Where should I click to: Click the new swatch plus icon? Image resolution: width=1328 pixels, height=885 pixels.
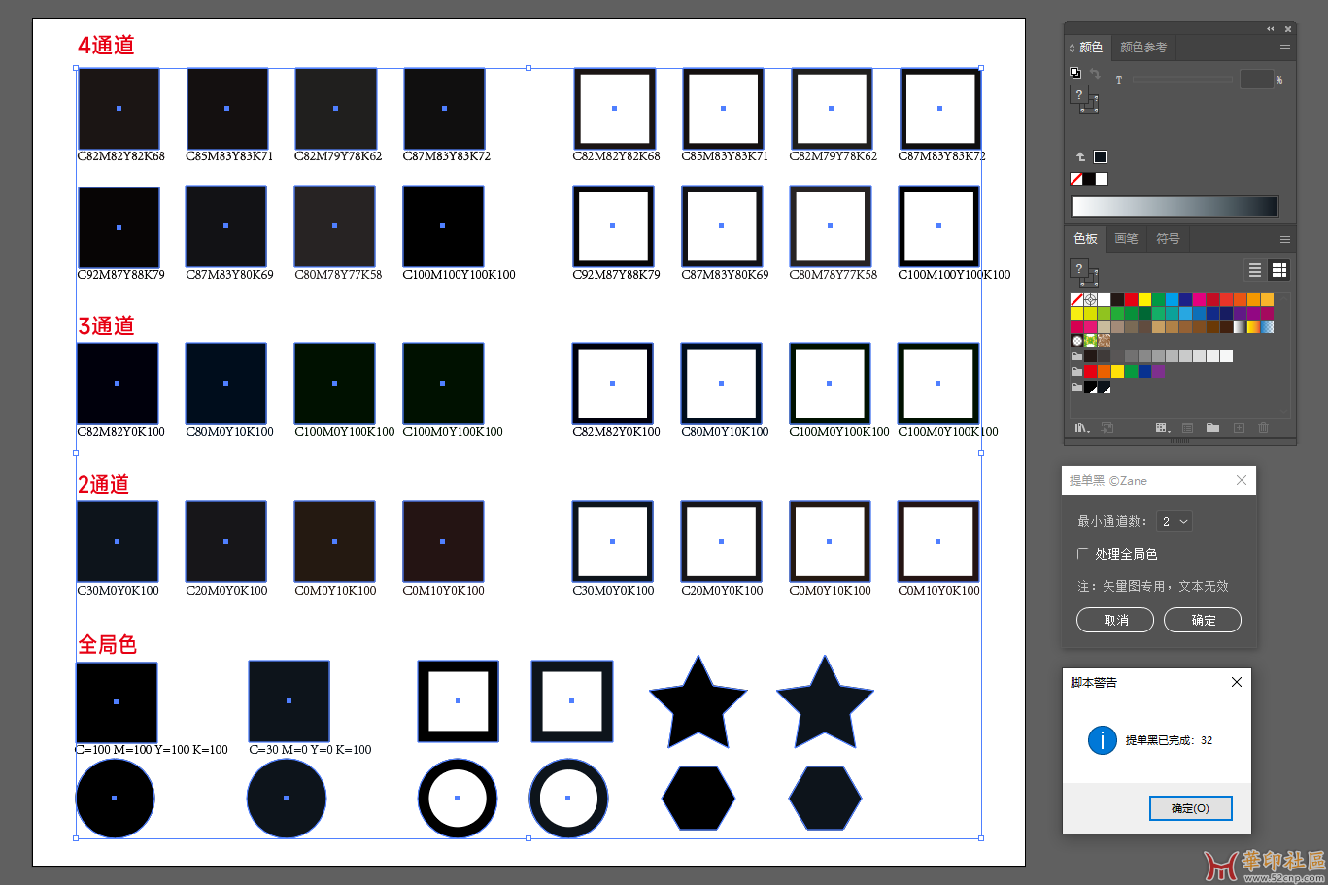1239,427
